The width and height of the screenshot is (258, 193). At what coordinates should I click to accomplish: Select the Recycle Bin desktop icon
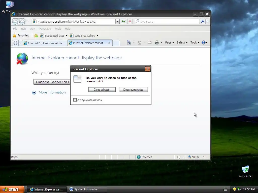(x=245, y=172)
